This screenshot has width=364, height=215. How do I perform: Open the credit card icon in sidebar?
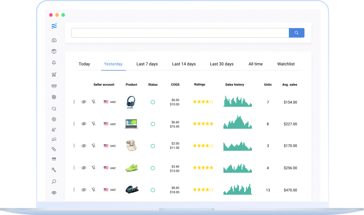[x=54, y=159]
